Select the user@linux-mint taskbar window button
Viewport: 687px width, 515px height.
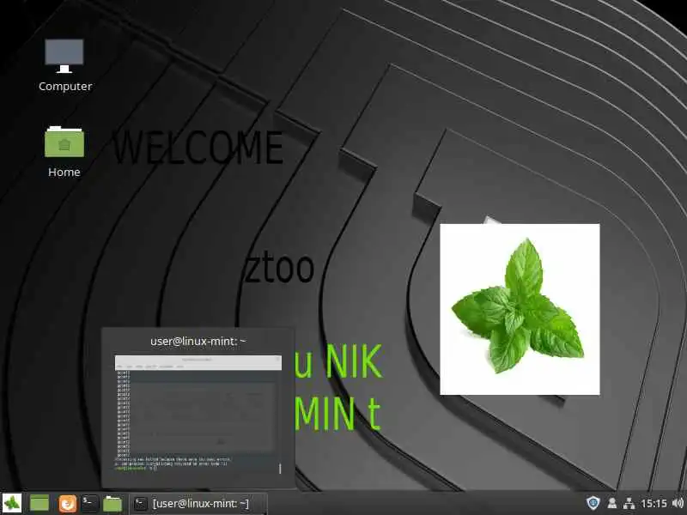pyautogui.click(x=198, y=504)
